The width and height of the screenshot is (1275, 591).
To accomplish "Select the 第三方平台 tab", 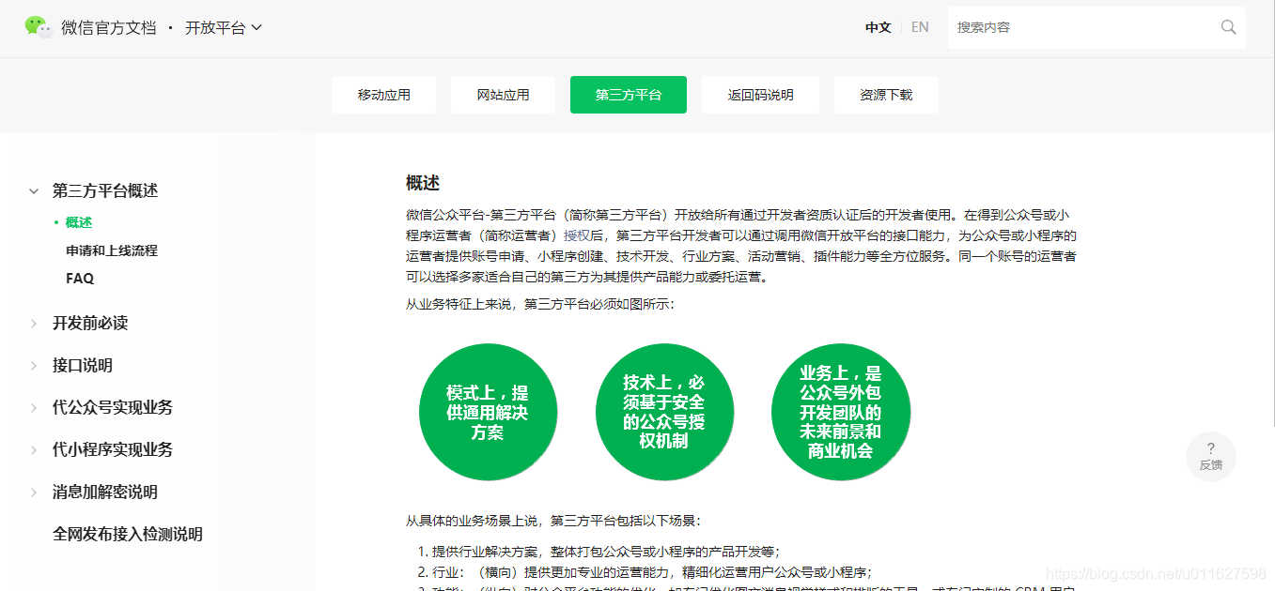I will tap(629, 95).
